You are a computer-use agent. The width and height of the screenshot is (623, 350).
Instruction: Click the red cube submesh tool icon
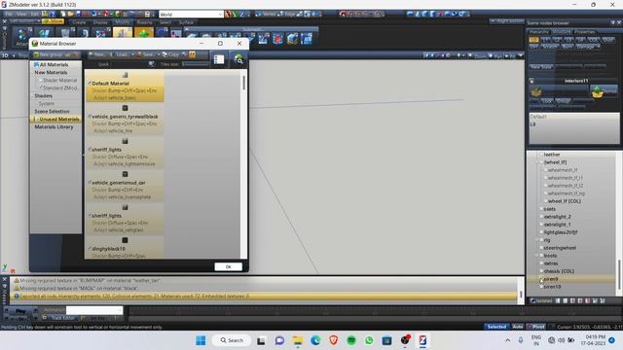(277, 39)
